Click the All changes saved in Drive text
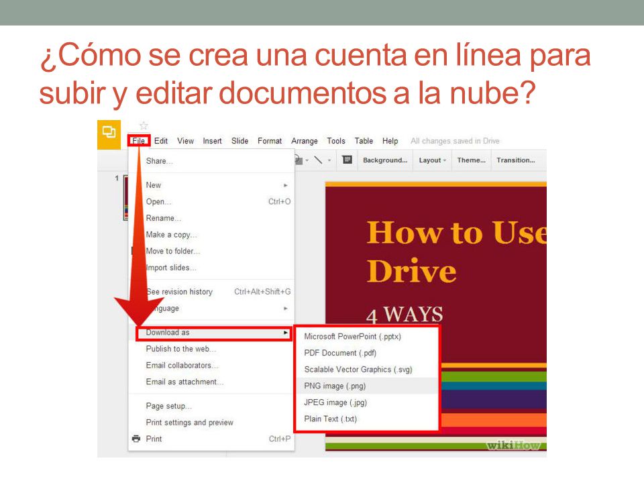Image resolution: width=644 pixels, height=483 pixels. click(455, 141)
